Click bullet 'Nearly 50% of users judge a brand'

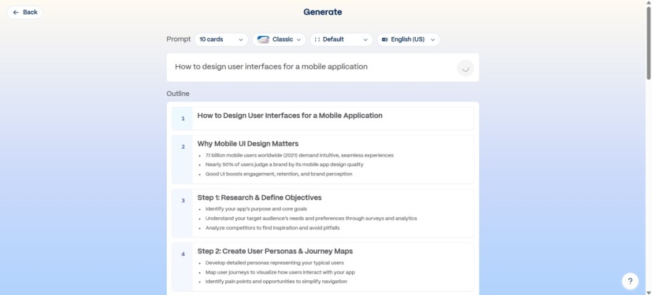(285, 165)
